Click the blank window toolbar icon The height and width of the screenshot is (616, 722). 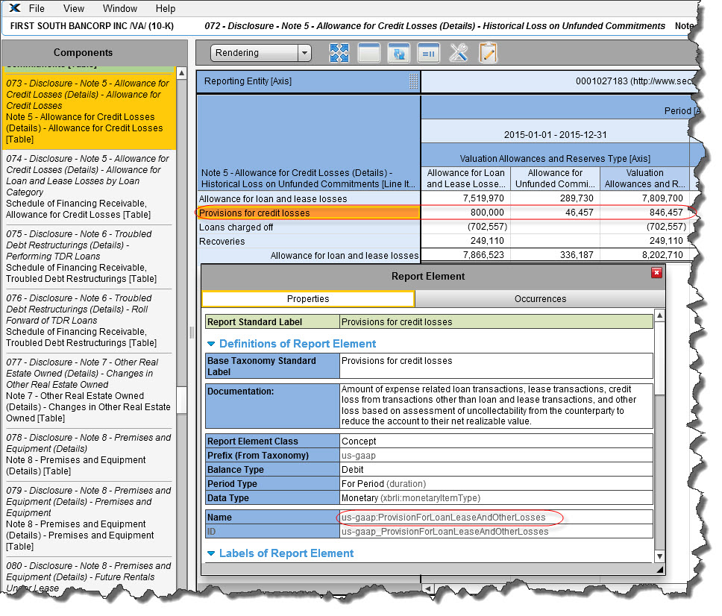[x=368, y=53]
